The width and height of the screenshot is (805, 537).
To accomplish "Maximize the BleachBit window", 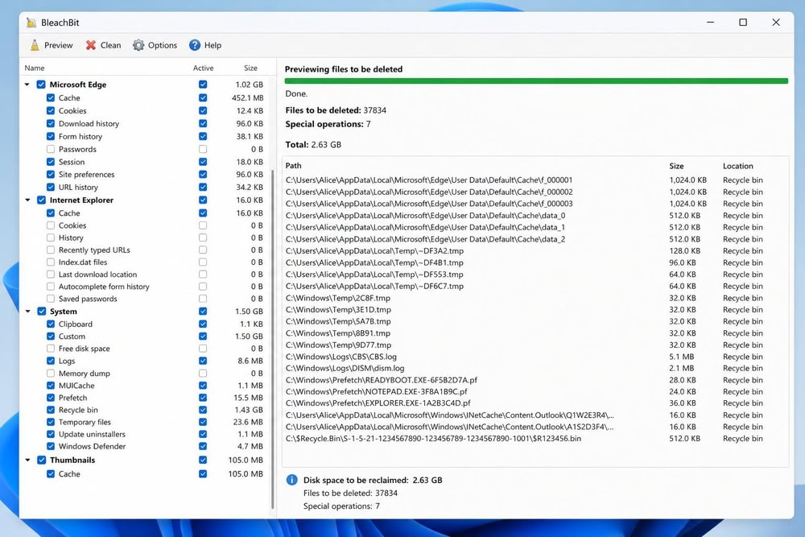I will pos(743,22).
